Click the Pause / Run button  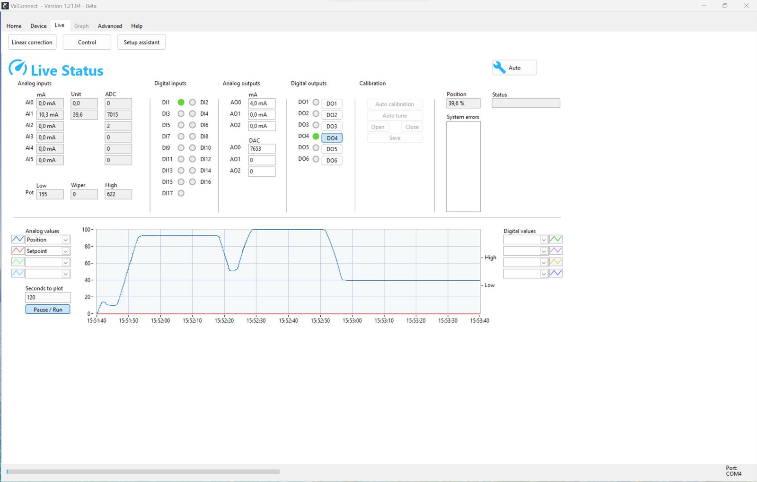pyautogui.click(x=48, y=310)
